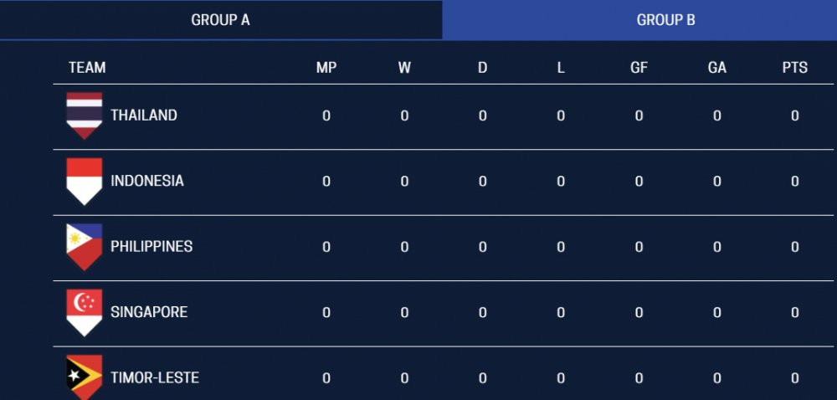Click the Indonesia flag icon

[x=85, y=181]
